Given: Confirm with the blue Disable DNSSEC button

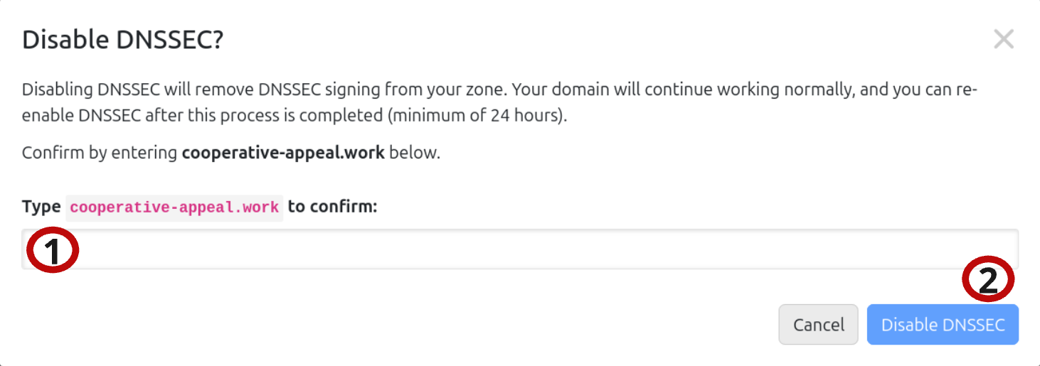Looking at the screenshot, I should (942, 325).
